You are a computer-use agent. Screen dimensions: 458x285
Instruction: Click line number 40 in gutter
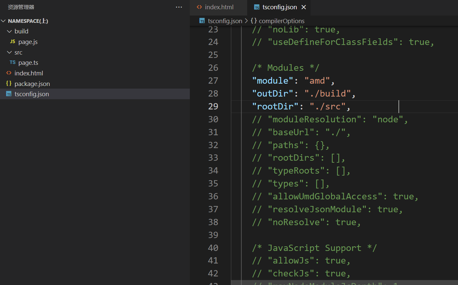pyautogui.click(x=213, y=248)
